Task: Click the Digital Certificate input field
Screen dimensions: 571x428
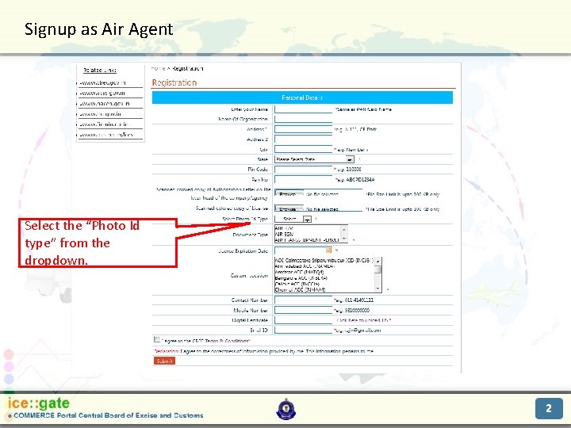Action: tap(303, 320)
